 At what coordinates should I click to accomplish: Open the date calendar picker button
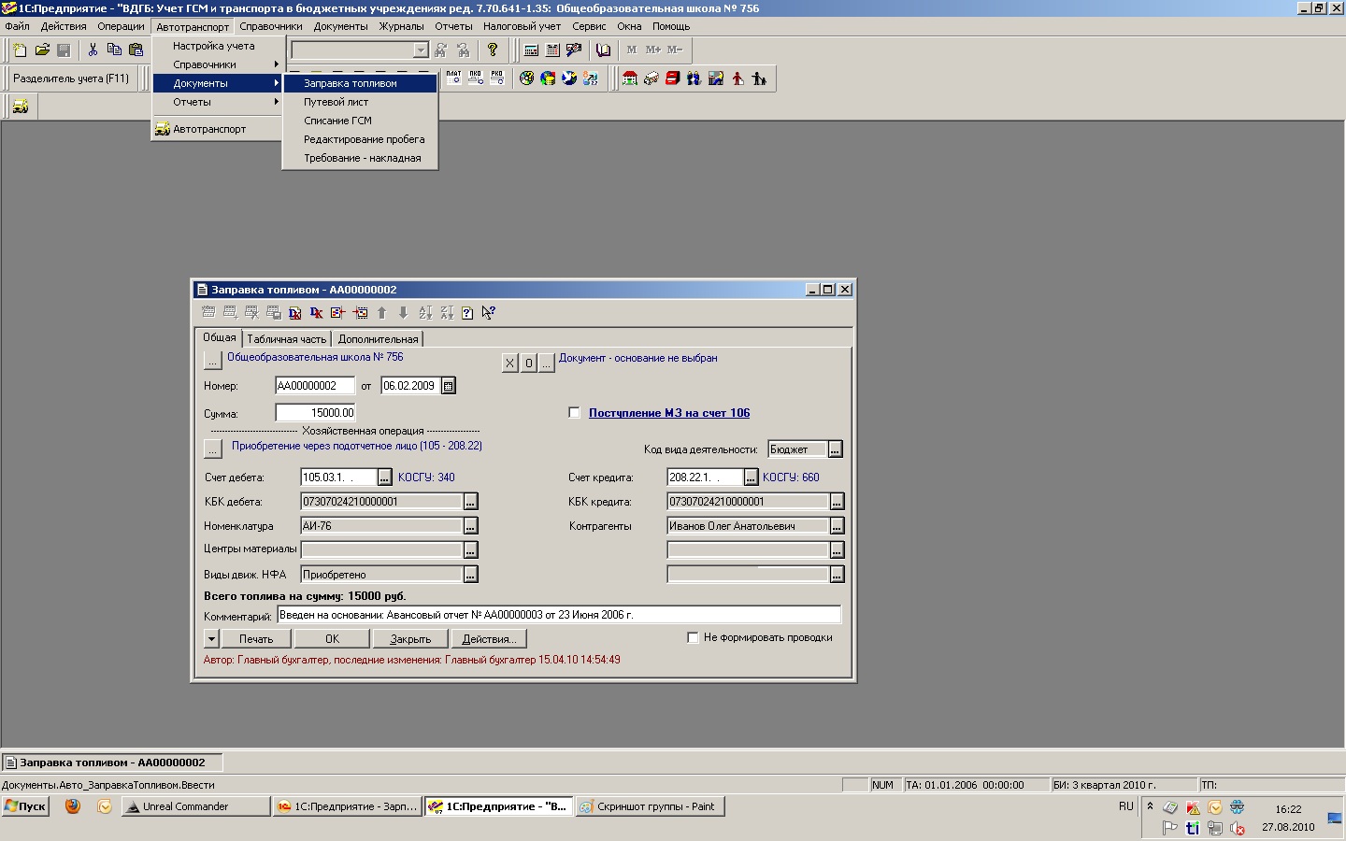(449, 386)
